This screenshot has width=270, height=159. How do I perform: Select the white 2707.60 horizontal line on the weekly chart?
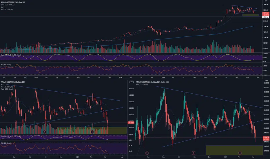[x=131, y=17]
